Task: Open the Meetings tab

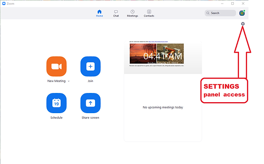Action: (132, 13)
